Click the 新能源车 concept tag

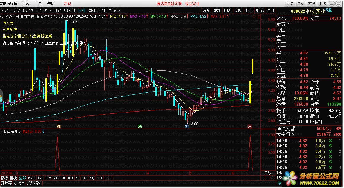pyautogui.click(x=22, y=36)
